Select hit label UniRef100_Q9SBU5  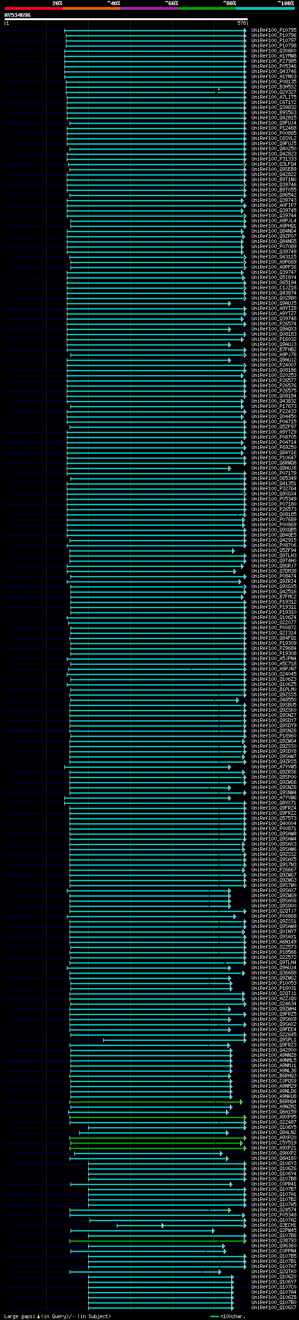click(273, 705)
